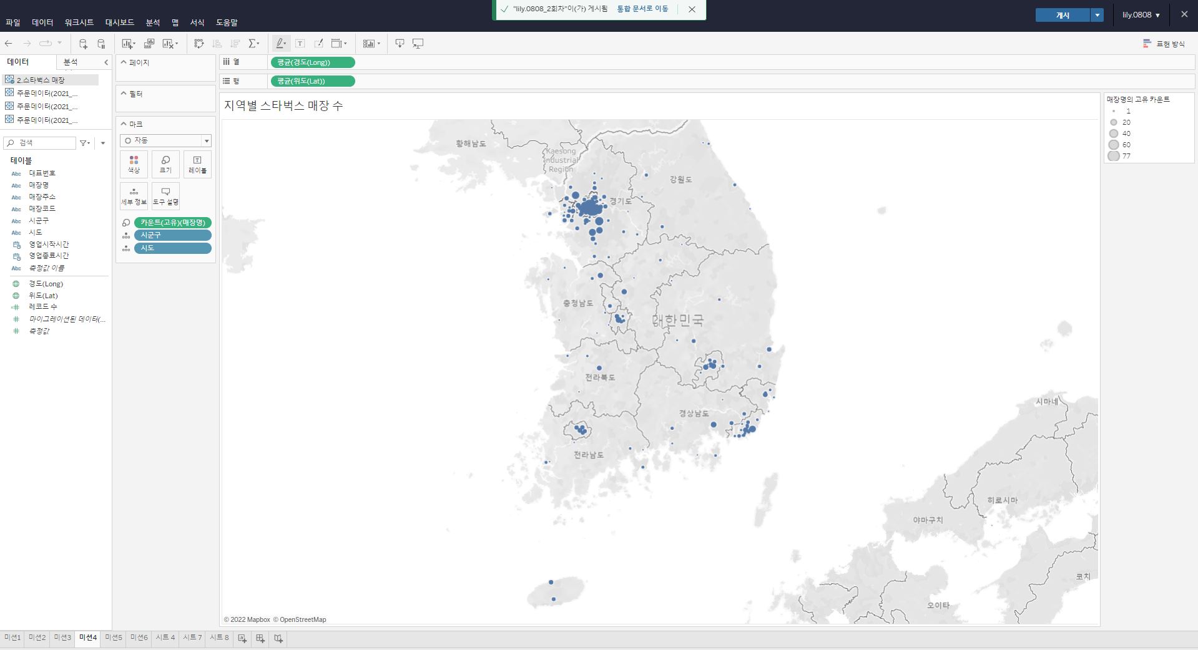Open the 워크시트 menu
This screenshot has width=1198, height=650.
[79, 22]
